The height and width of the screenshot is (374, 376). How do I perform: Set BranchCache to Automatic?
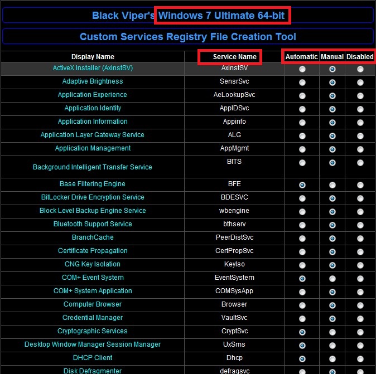tap(302, 239)
